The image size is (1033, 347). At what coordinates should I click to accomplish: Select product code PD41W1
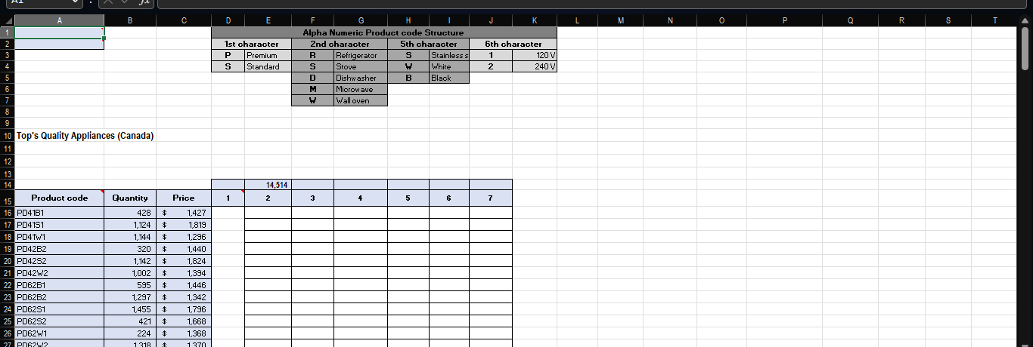[x=59, y=237]
